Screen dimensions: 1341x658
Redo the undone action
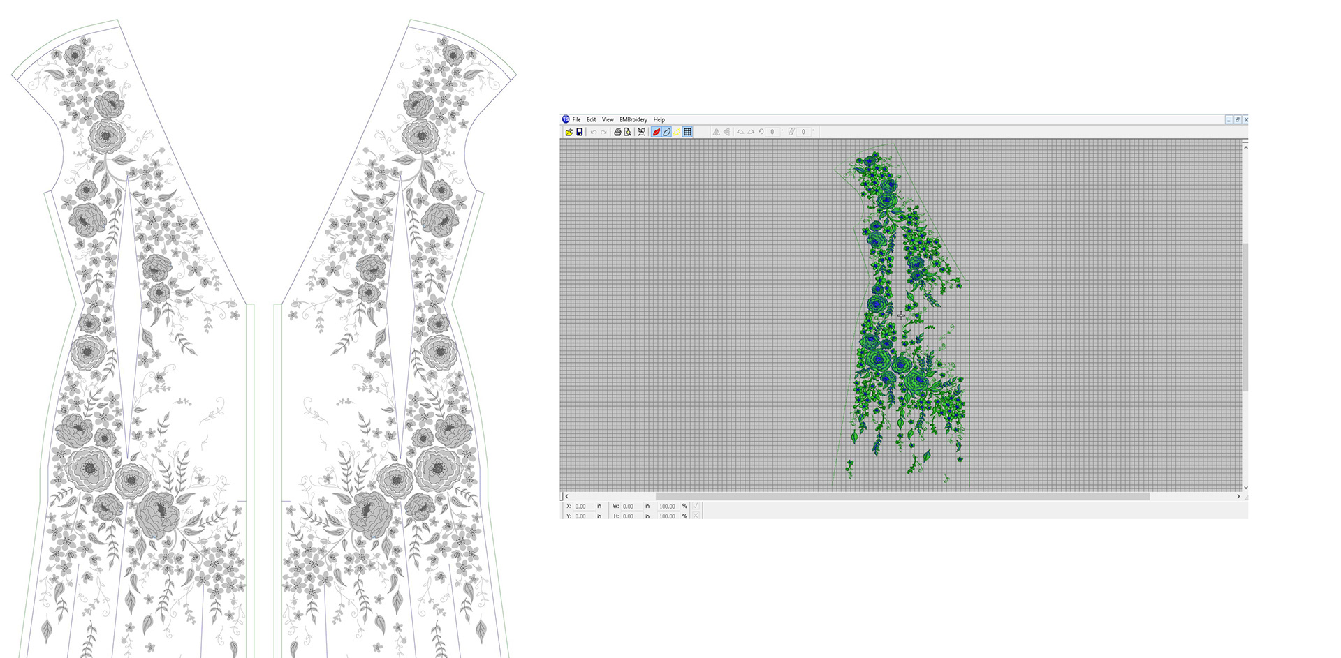603,132
